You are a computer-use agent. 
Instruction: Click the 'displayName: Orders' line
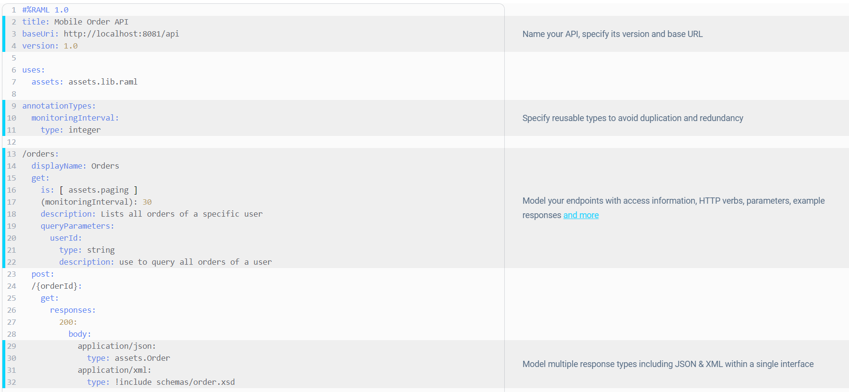[75, 166]
